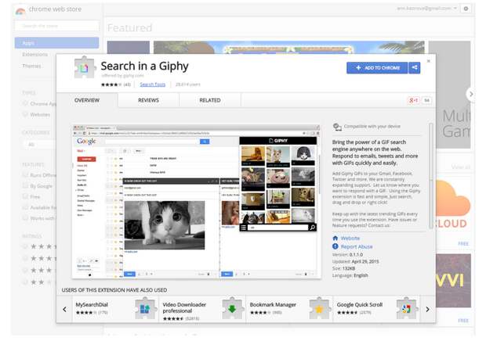Select the Chrome Apps type option

[x=25, y=103]
